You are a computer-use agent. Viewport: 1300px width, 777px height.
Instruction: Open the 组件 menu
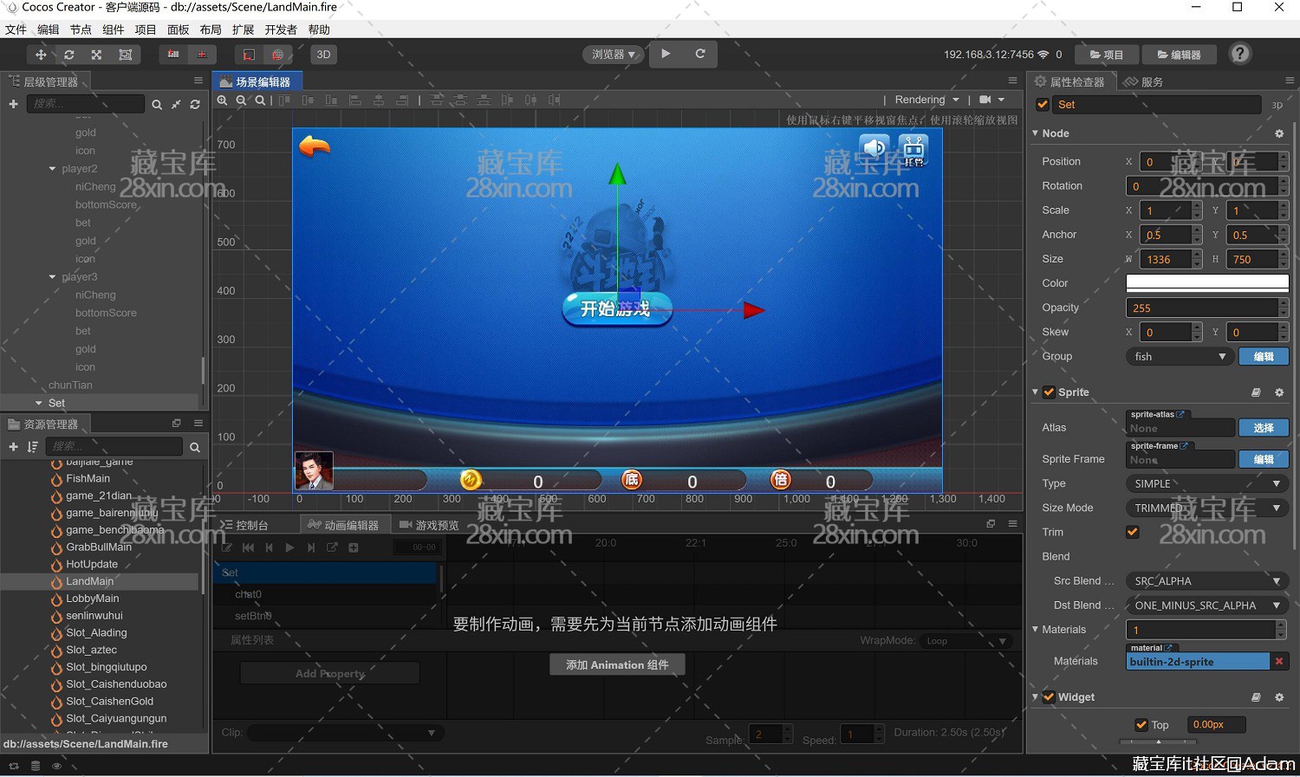[114, 29]
